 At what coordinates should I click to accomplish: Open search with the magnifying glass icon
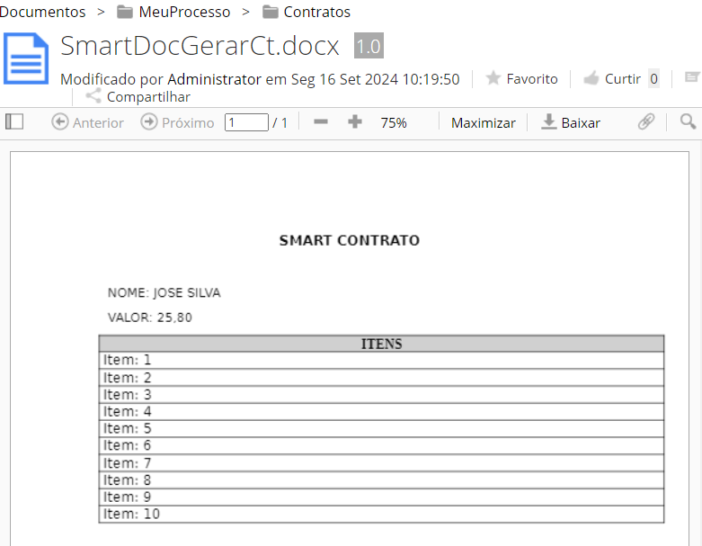pyautogui.click(x=688, y=121)
